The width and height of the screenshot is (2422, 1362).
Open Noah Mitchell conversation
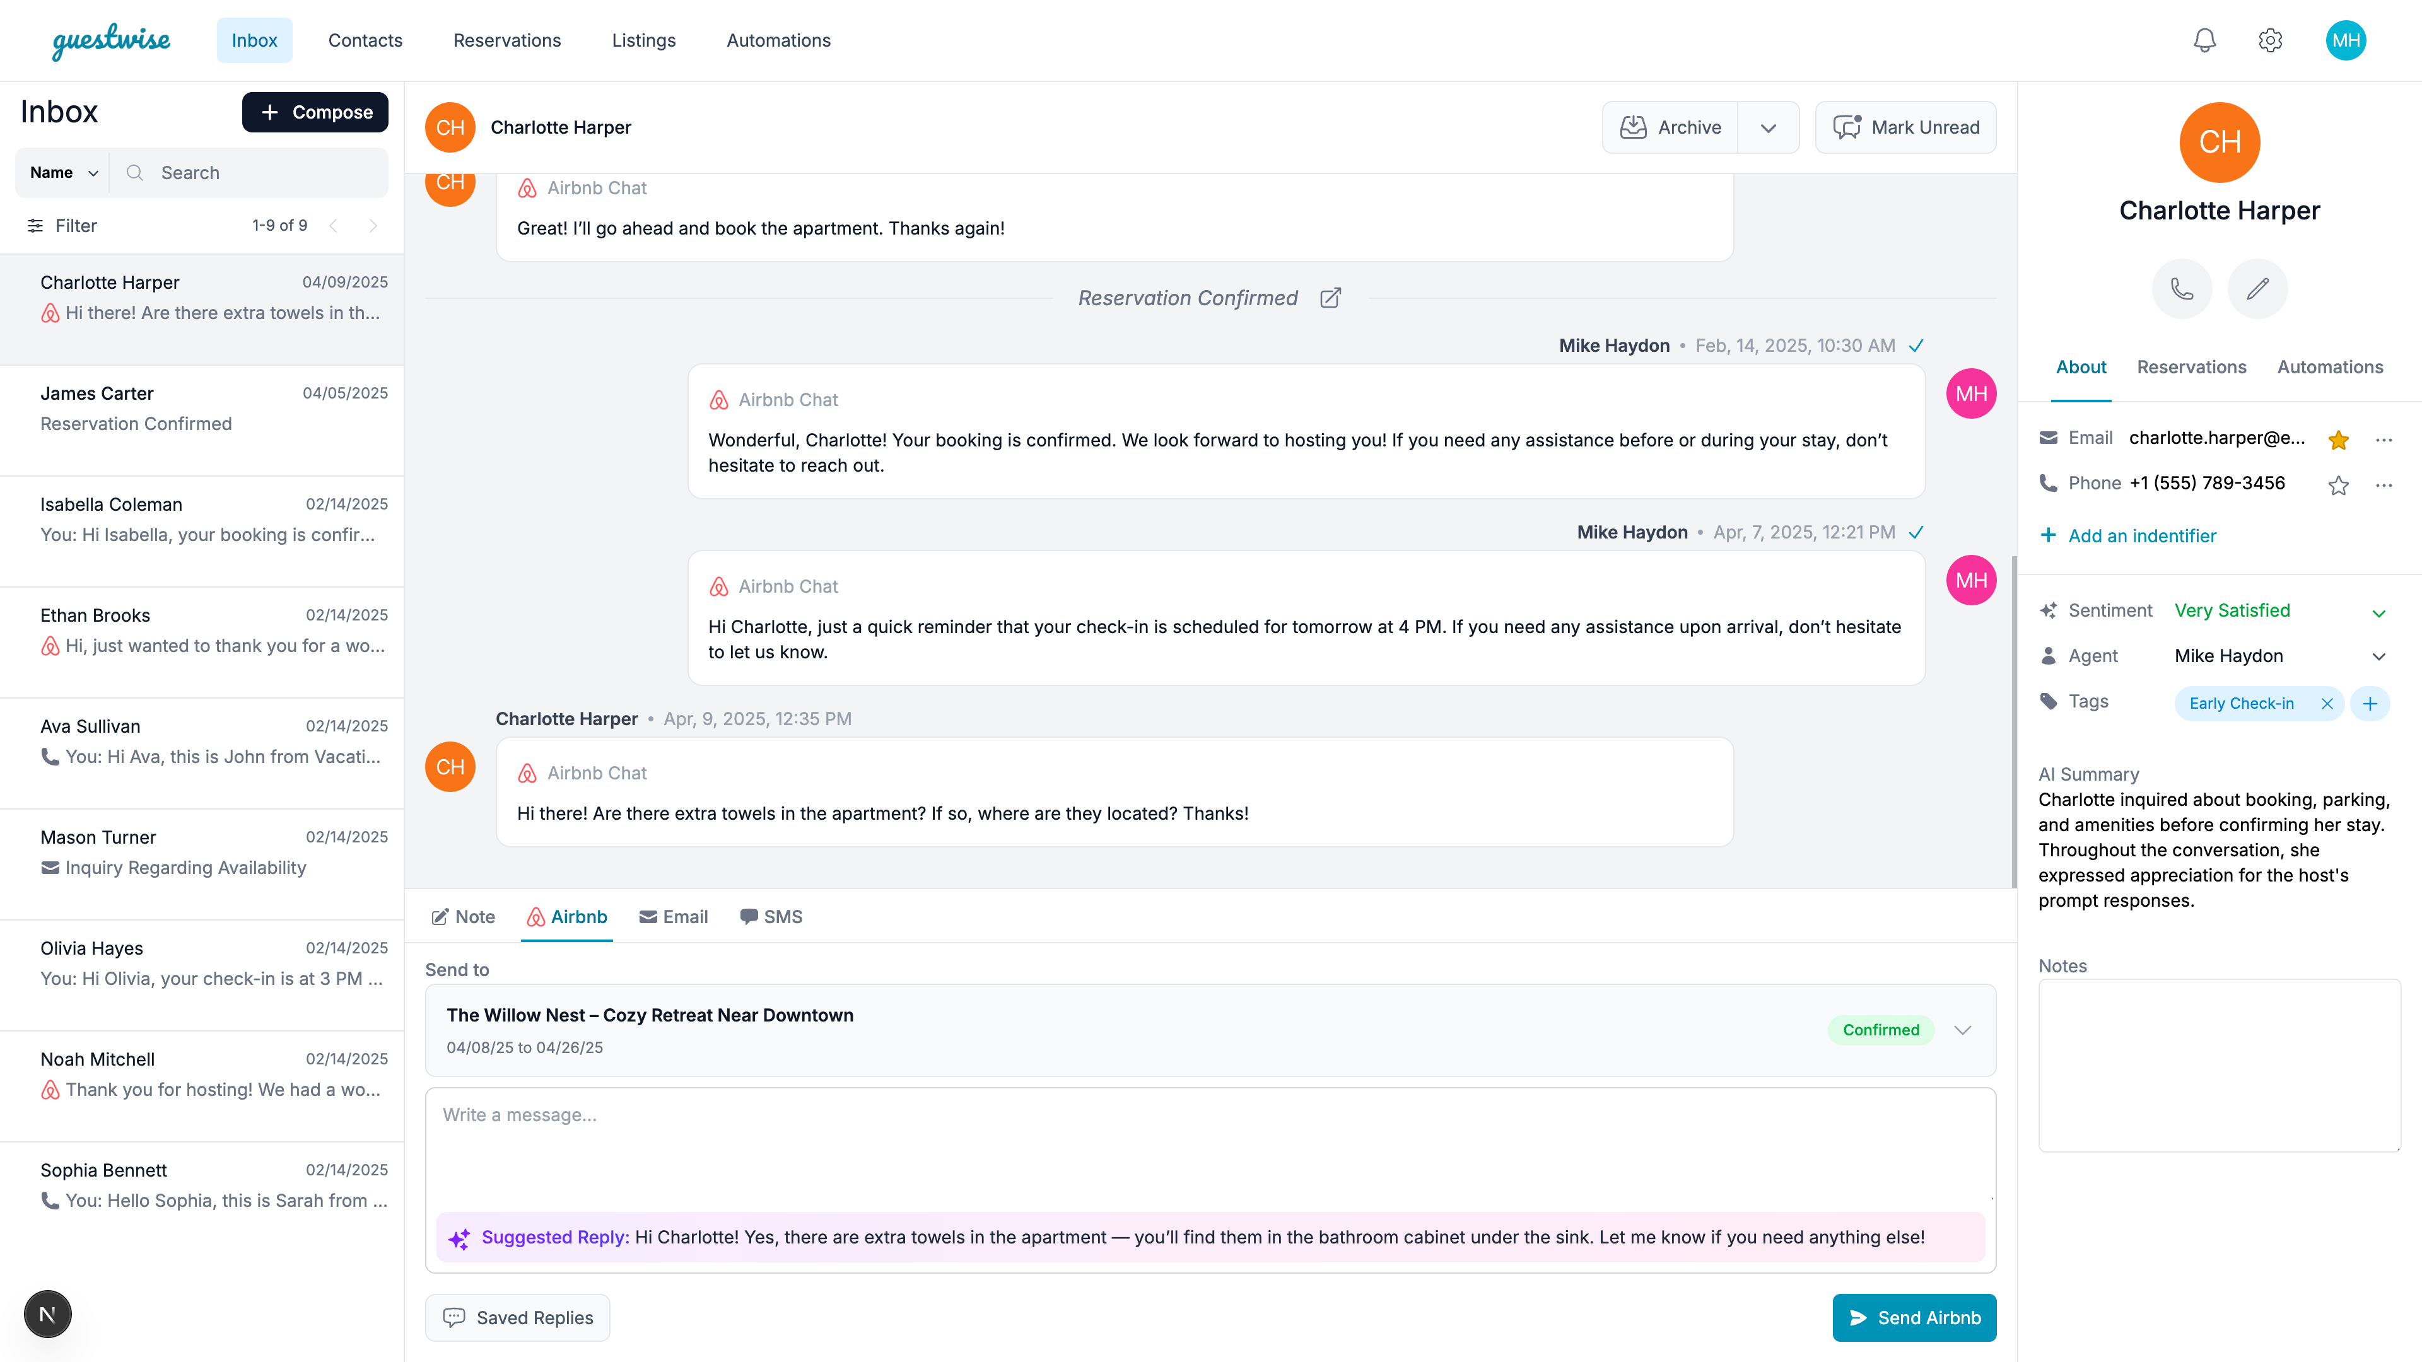[x=202, y=1086]
